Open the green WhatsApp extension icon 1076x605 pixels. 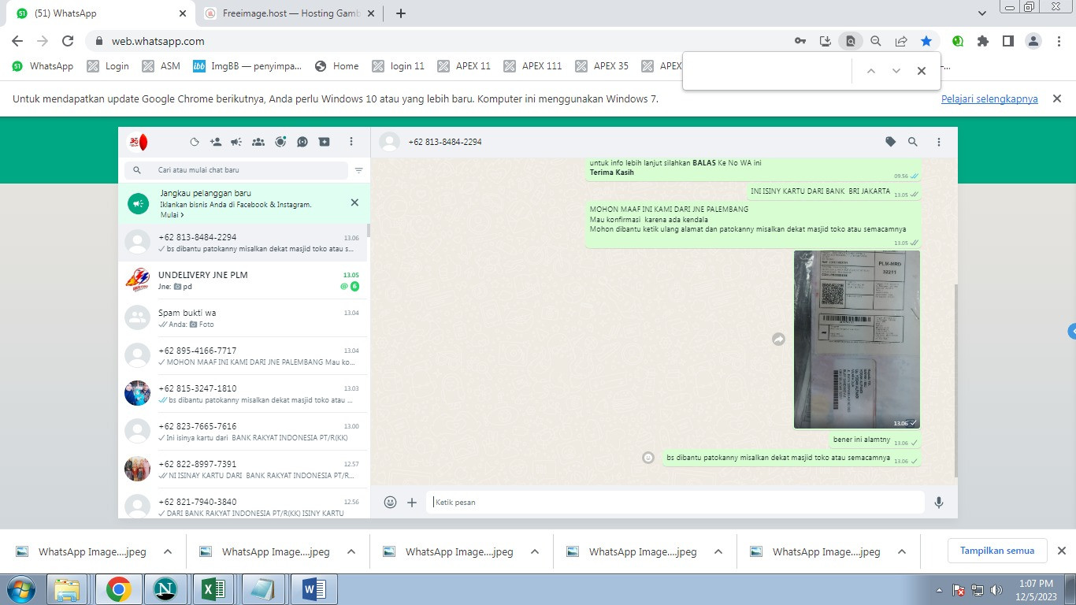[958, 41]
